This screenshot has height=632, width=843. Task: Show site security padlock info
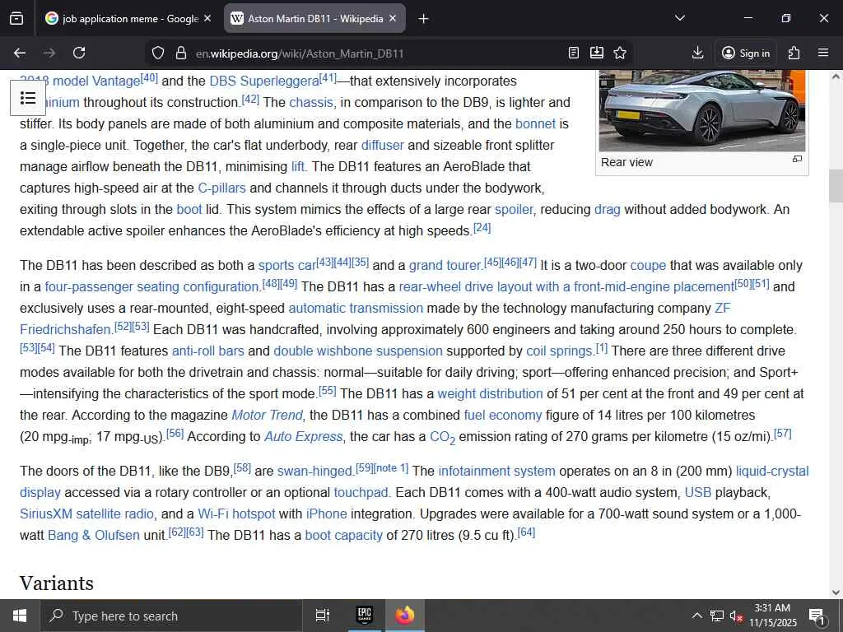181,53
